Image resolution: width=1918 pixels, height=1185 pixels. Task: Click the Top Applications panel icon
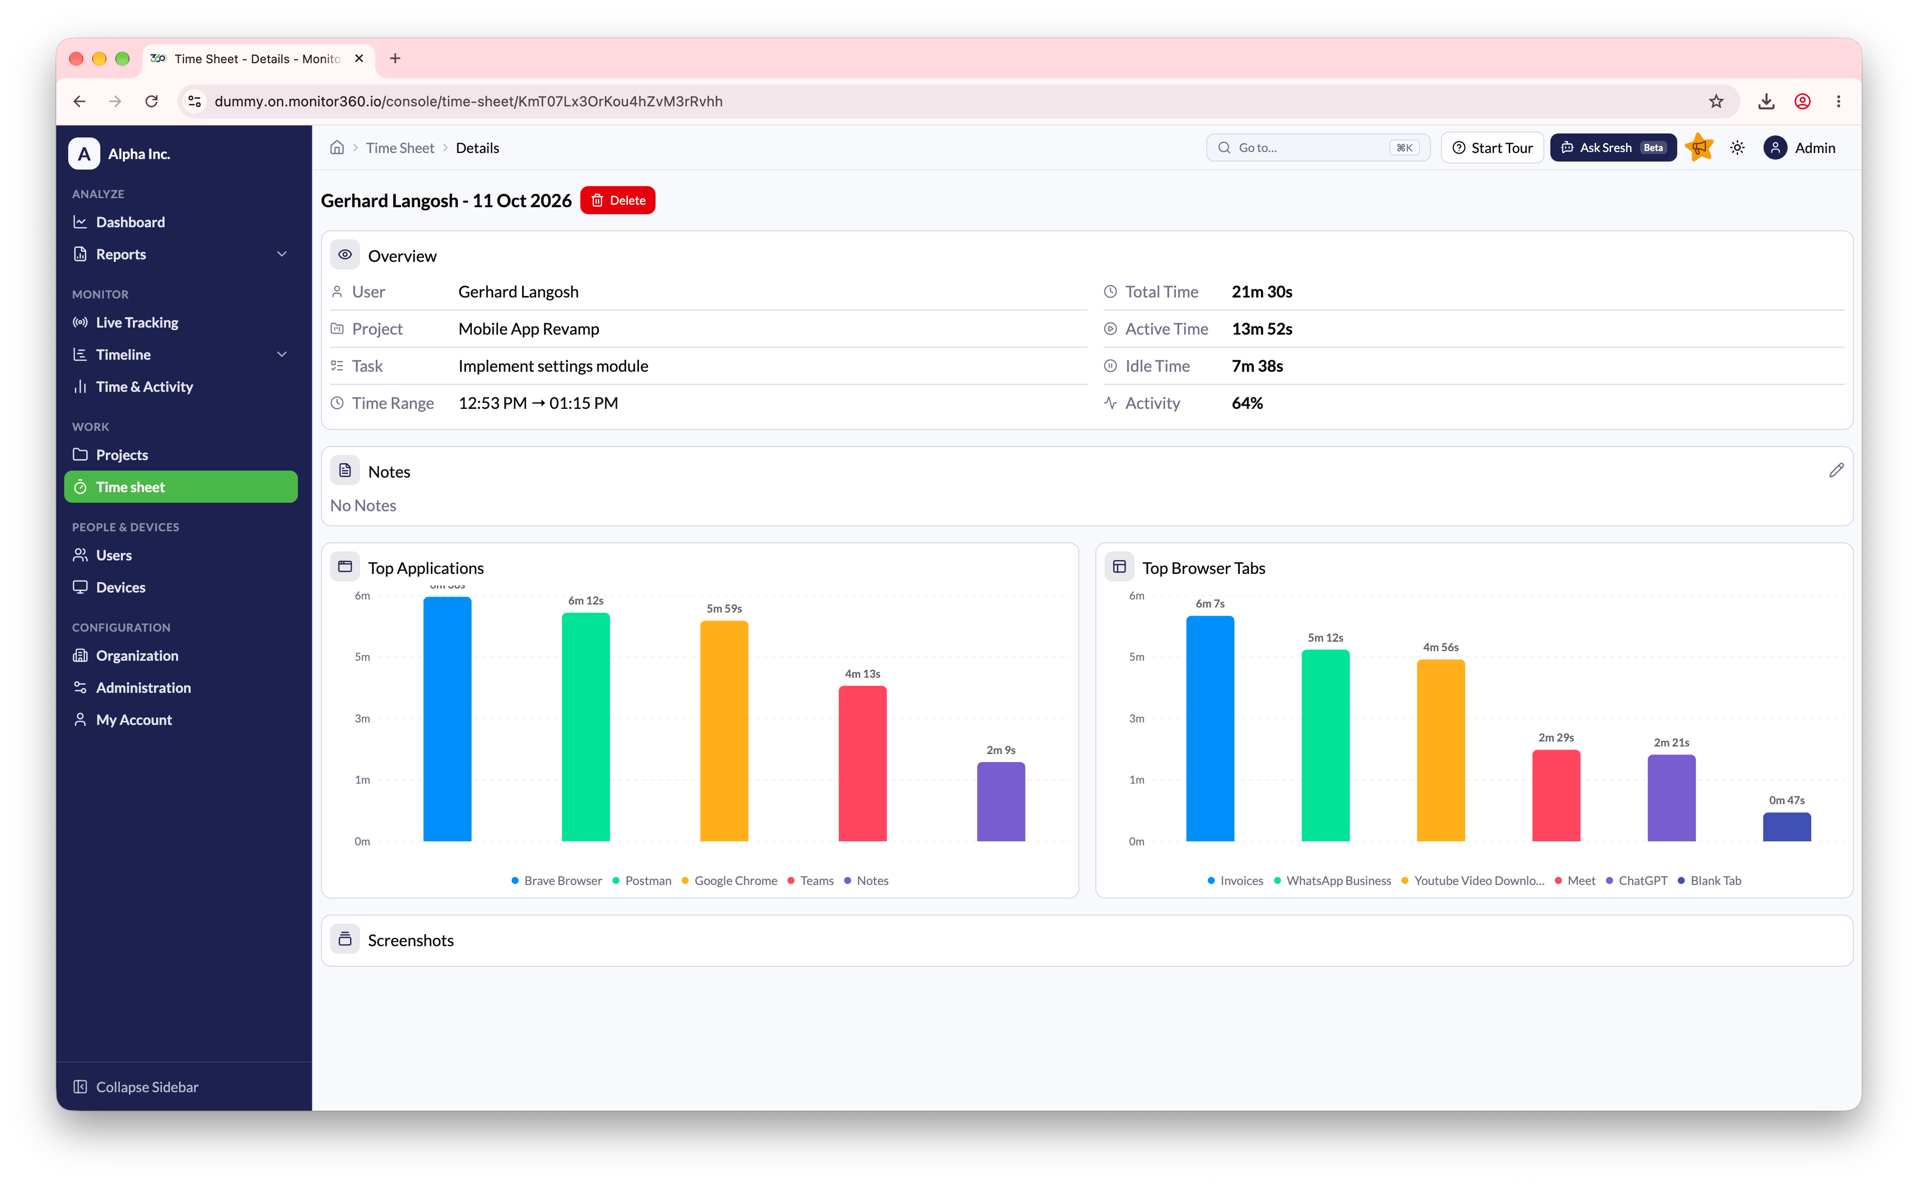point(345,566)
